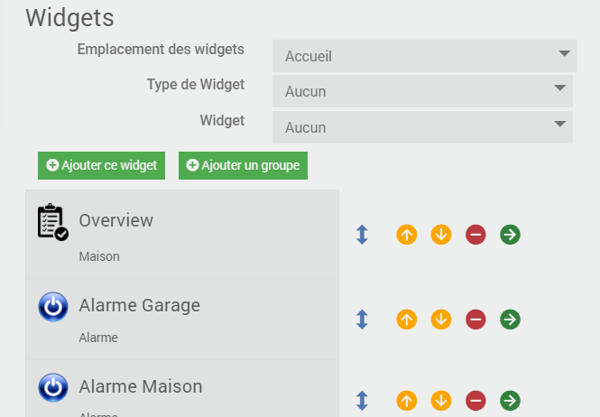Screen dimensions: 600x417
Task: Click the Ajouter ce widget button
Action: [x=102, y=165]
